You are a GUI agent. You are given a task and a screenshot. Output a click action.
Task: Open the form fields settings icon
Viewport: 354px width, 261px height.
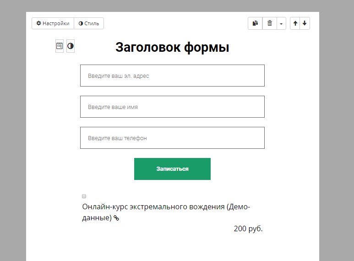tap(60, 46)
